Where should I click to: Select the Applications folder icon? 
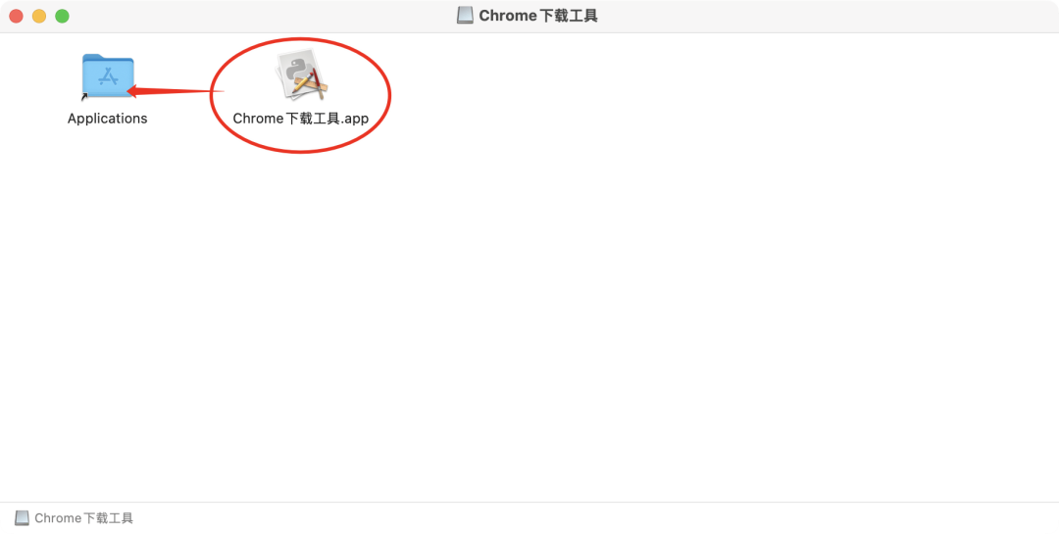point(108,76)
